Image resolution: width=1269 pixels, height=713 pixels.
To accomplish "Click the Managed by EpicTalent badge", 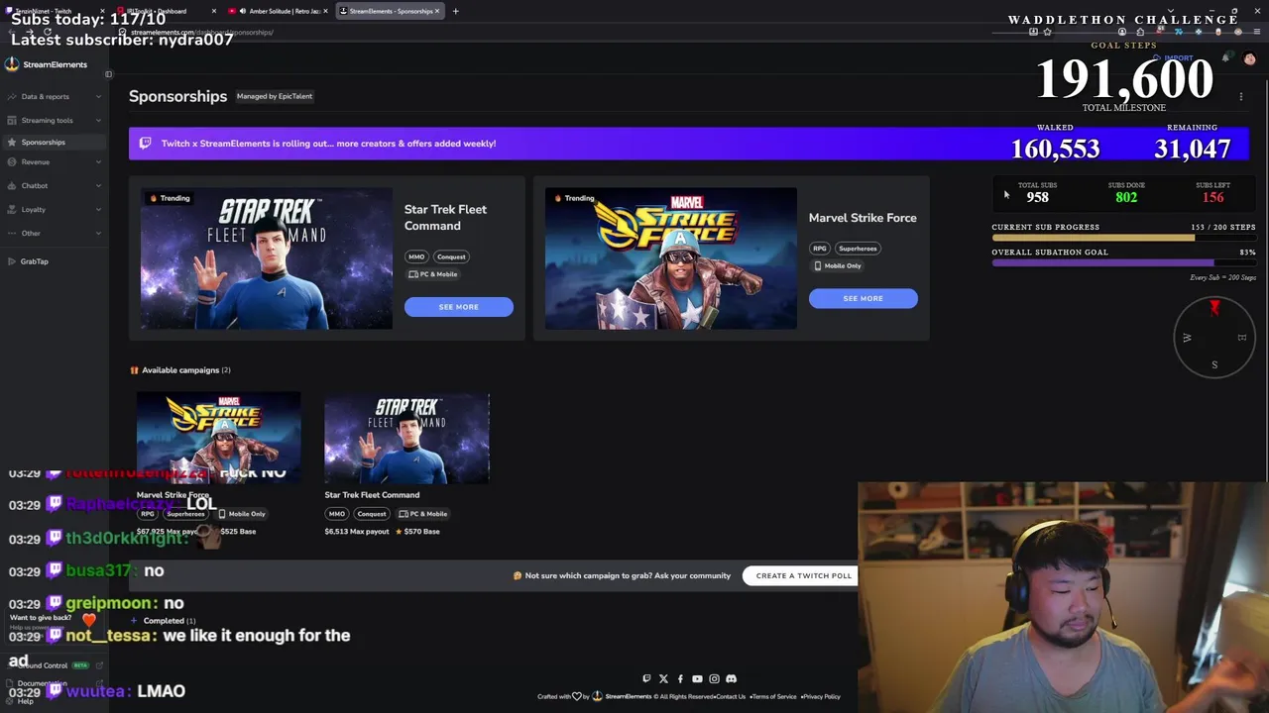I will [x=275, y=96].
